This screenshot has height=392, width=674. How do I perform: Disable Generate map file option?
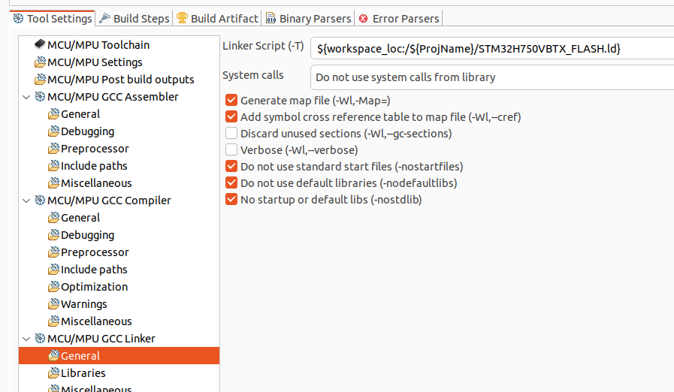tap(231, 100)
